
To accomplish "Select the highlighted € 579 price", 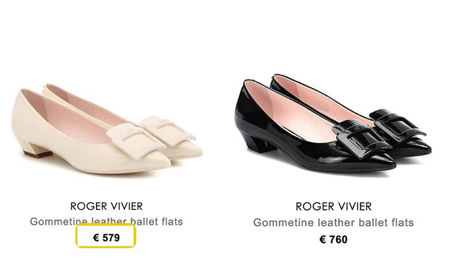I will (106, 238).
